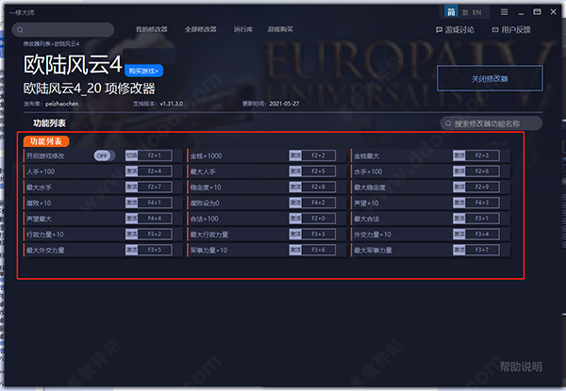Focus the 搜索修改器功能名称 search field
566x391 pixels.
coord(491,123)
